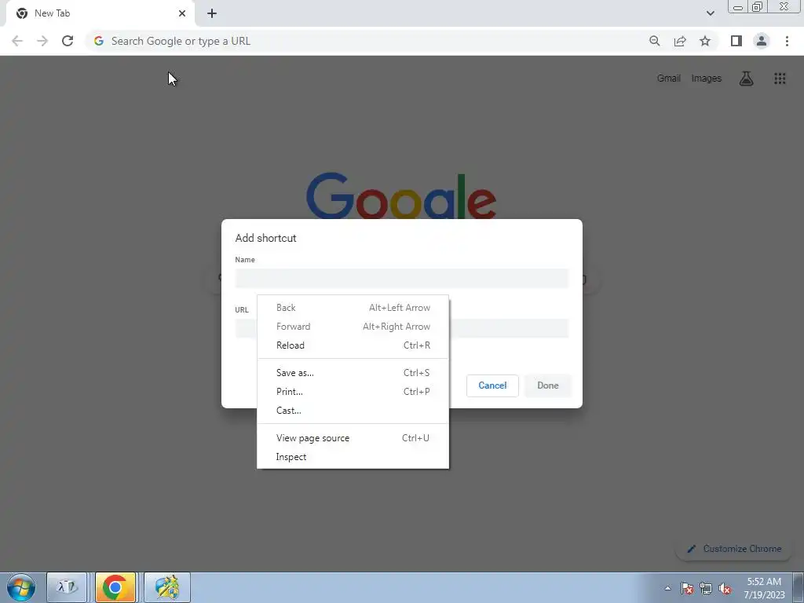The height and width of the screenshot is (603, 804).
Task: Click the network tray icon
Action: [x=706, y=589]
